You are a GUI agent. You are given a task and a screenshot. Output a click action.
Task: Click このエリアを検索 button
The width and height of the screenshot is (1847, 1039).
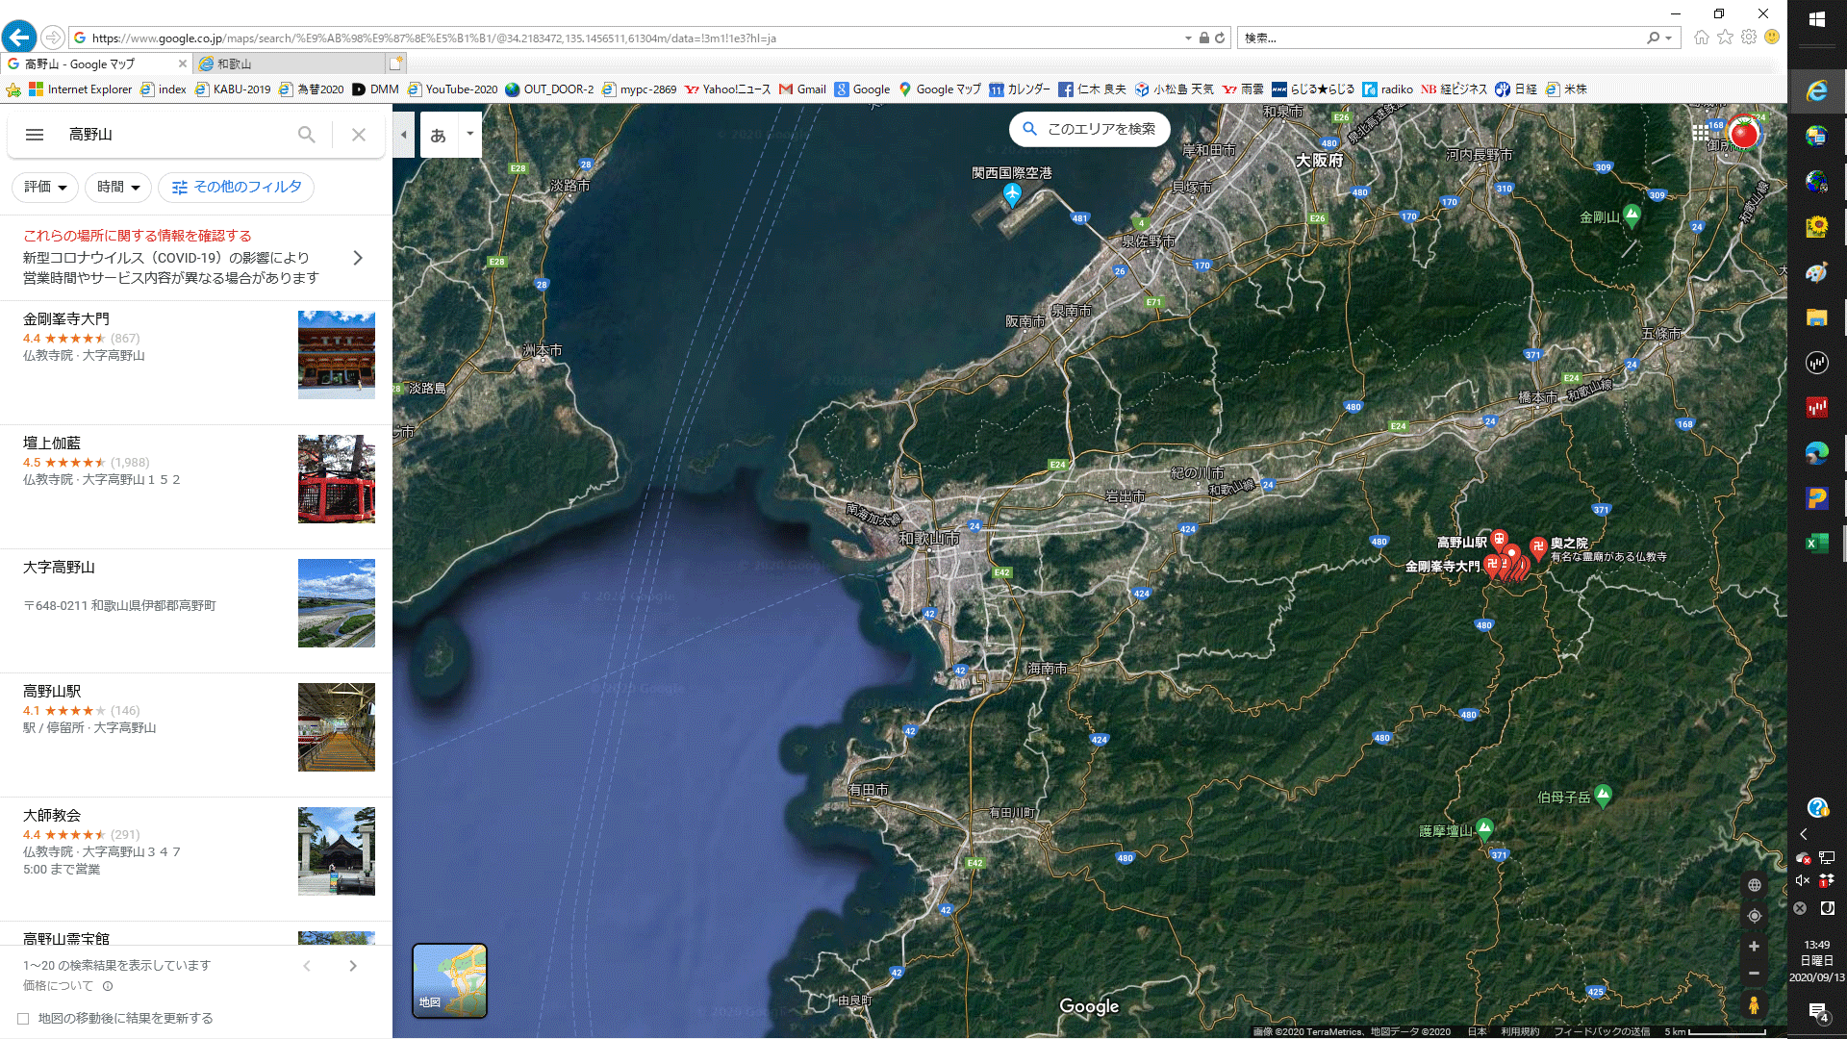point(1090,129)
